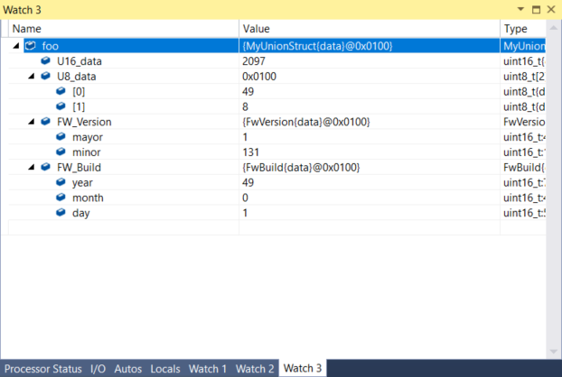Click the {FwBuild{data}@0x0100} value

coord(301,168)
